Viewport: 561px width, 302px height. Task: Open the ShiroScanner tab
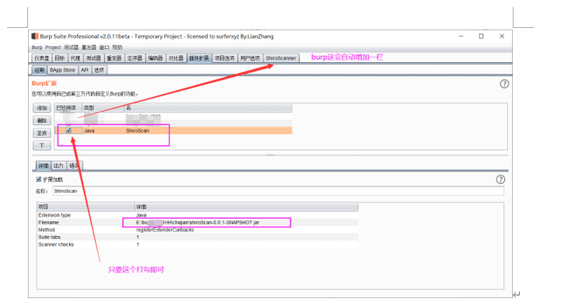coord(281,58)
